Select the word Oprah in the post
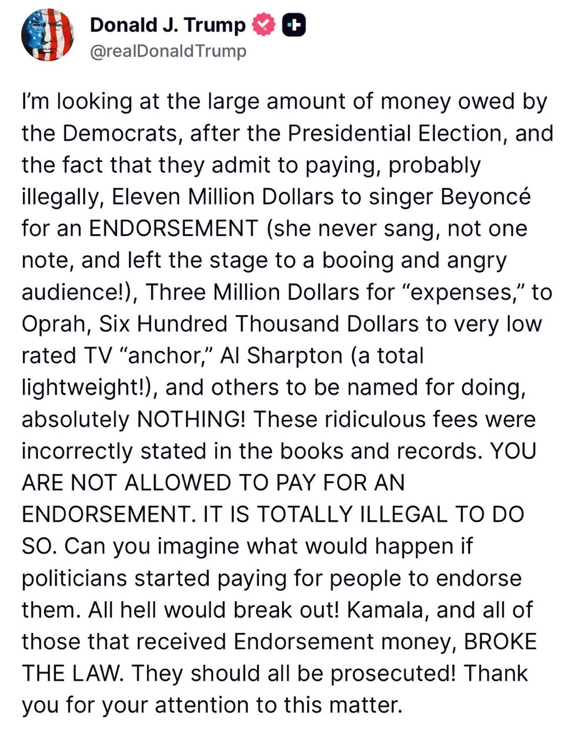Viewport: 581px width, 729px height. 54,324
